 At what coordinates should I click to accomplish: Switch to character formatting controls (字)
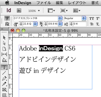[7, 18]
